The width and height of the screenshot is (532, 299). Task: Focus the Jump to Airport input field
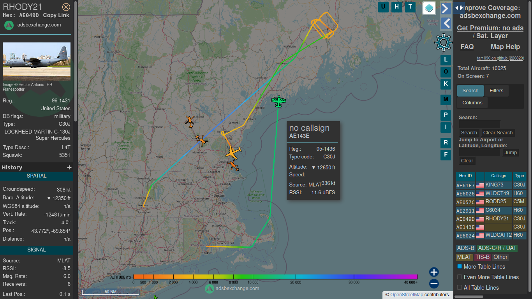479,152
